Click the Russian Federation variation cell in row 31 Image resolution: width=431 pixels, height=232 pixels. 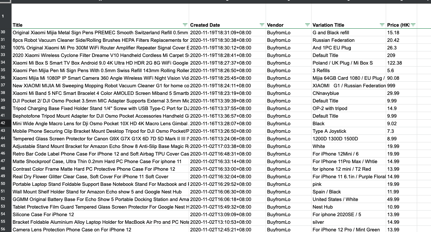(348, 40)
